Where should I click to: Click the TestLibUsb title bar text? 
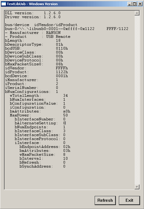[x=32, y=4]
